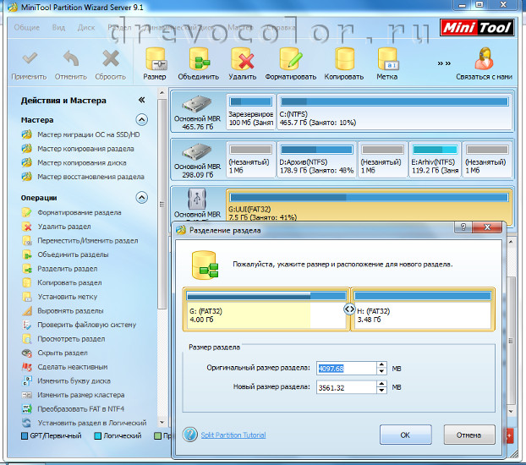Select the C:(NTFS) 465.7 Гб partition

(394, 112)
